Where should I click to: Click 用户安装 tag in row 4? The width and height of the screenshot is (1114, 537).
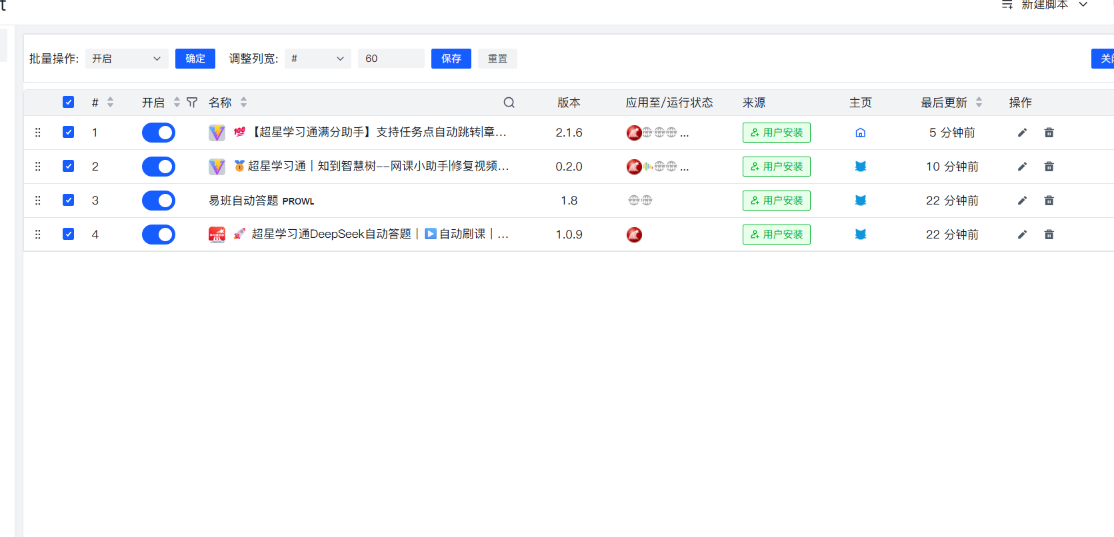777,235
